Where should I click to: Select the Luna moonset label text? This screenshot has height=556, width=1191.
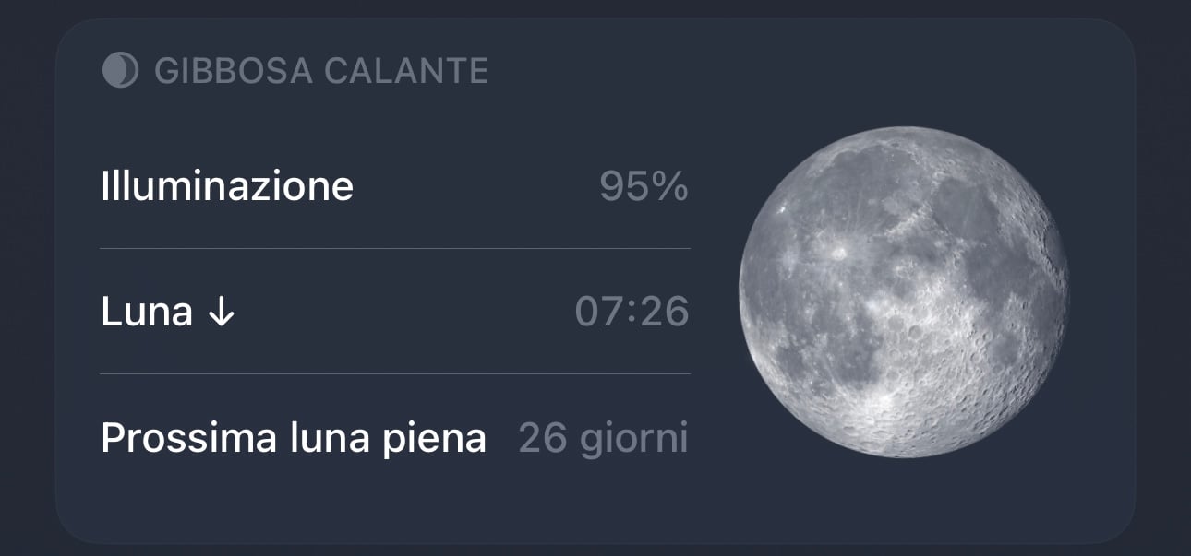coord(146,313)
